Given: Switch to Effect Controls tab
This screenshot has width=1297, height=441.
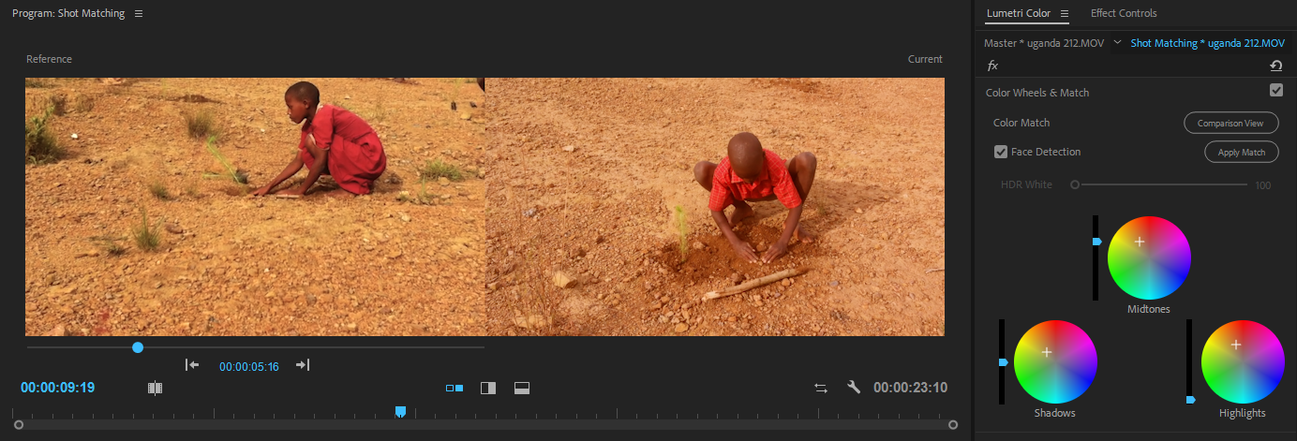Looking at the screenshot, I should pyautogui.click(x=1124, y=13).
